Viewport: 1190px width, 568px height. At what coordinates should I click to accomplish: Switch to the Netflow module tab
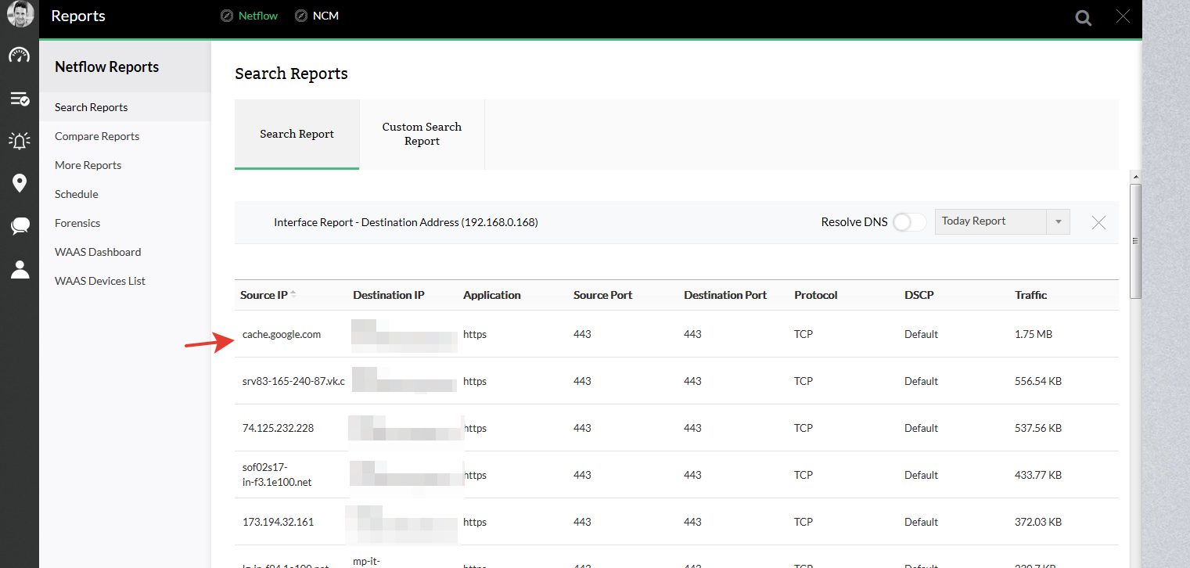[x=258, y=16]
